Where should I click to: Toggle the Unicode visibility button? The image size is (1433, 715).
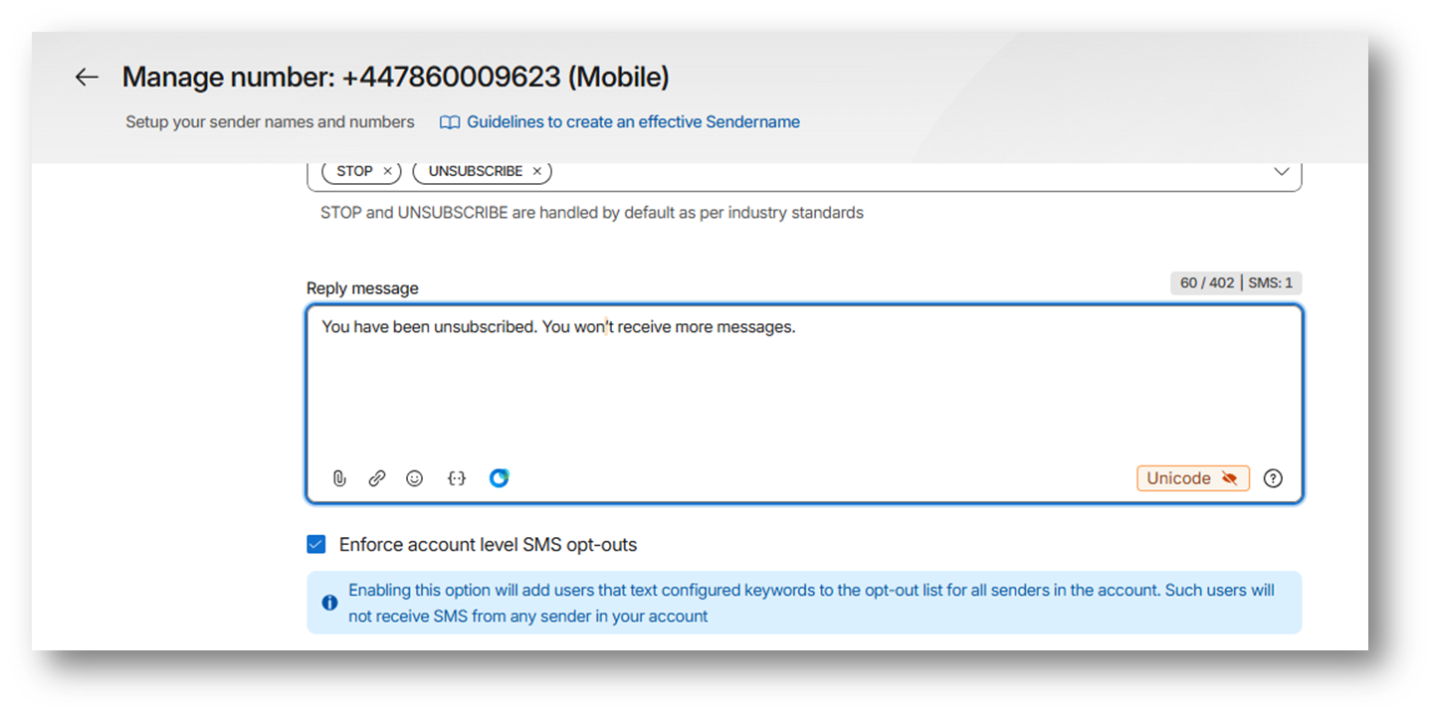(1193, 478)
